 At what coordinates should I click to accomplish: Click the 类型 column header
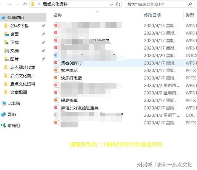(190, 15)
